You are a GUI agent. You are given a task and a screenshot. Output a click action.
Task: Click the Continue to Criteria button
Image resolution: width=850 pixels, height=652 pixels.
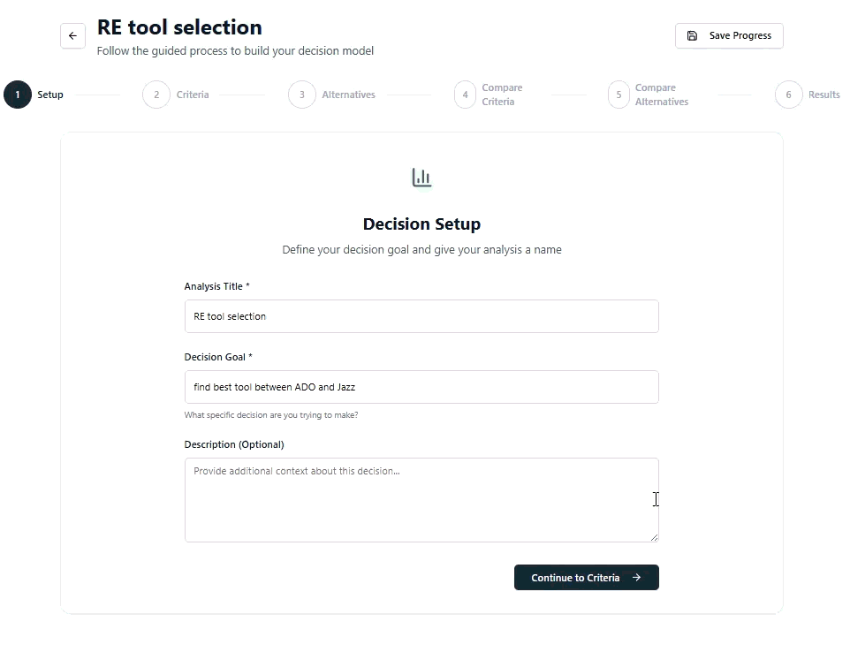(586, 577)
